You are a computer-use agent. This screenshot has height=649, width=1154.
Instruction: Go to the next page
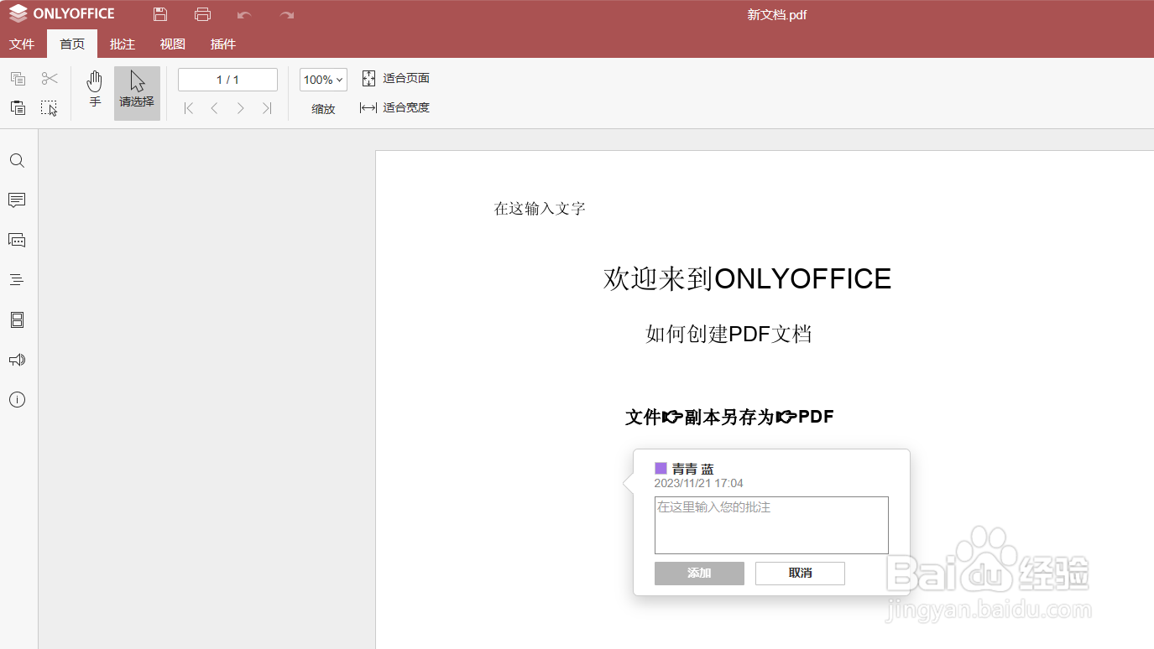241,108
